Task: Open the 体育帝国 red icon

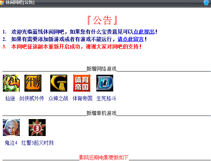Action: point(82,83)
